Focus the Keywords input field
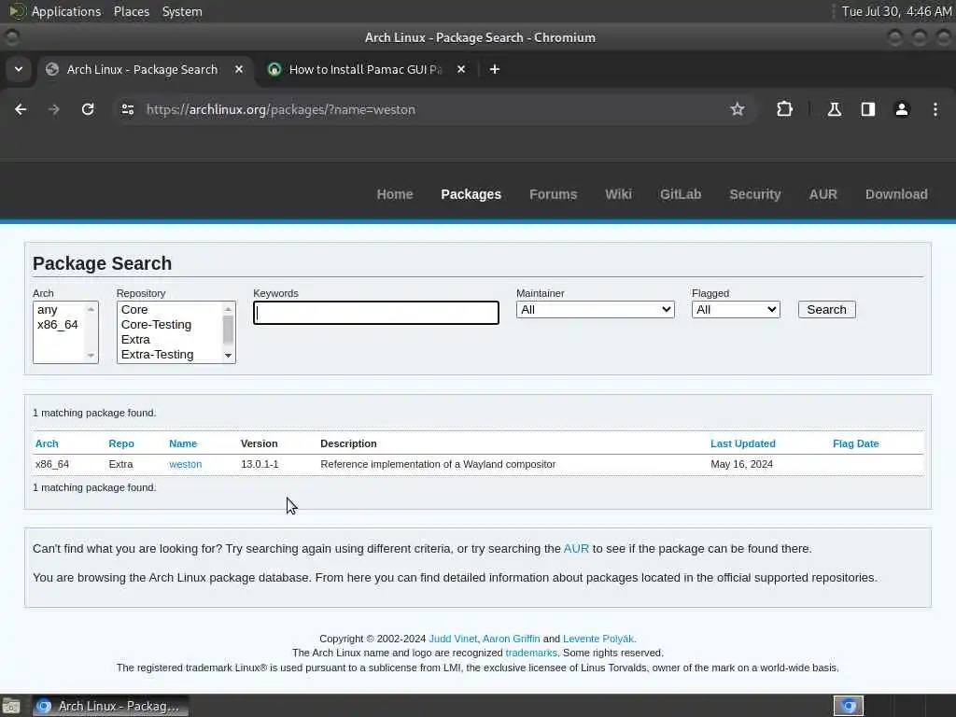Screen dimensions: 956x717 [376, 313]
